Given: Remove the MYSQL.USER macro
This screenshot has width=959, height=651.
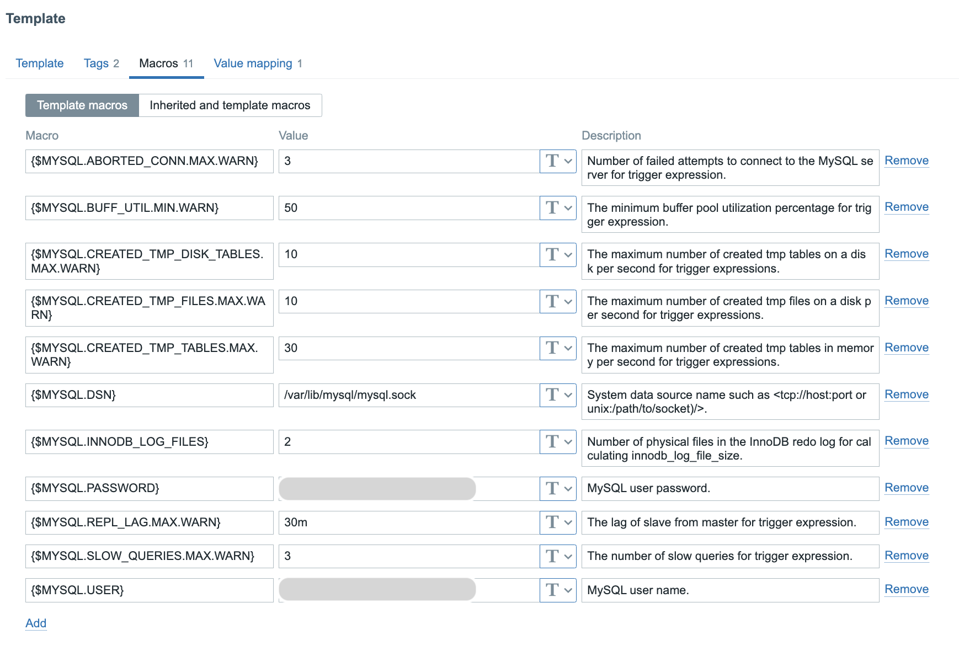Looking at the screenshot, I should click(906, 589).
